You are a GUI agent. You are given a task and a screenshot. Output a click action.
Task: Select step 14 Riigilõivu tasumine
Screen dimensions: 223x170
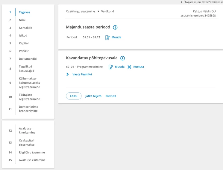point(32,153)
